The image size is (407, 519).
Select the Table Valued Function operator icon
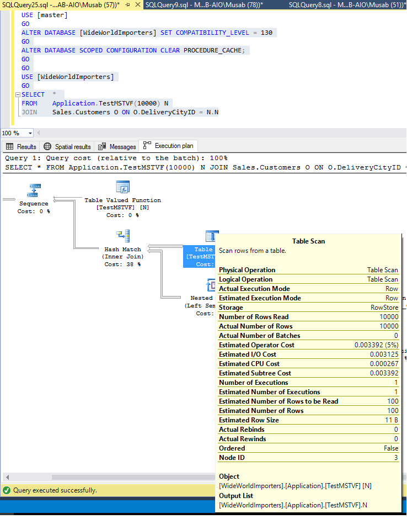point(122,187)
